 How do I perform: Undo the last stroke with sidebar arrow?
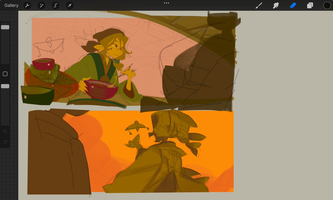(x=5, y=132)
